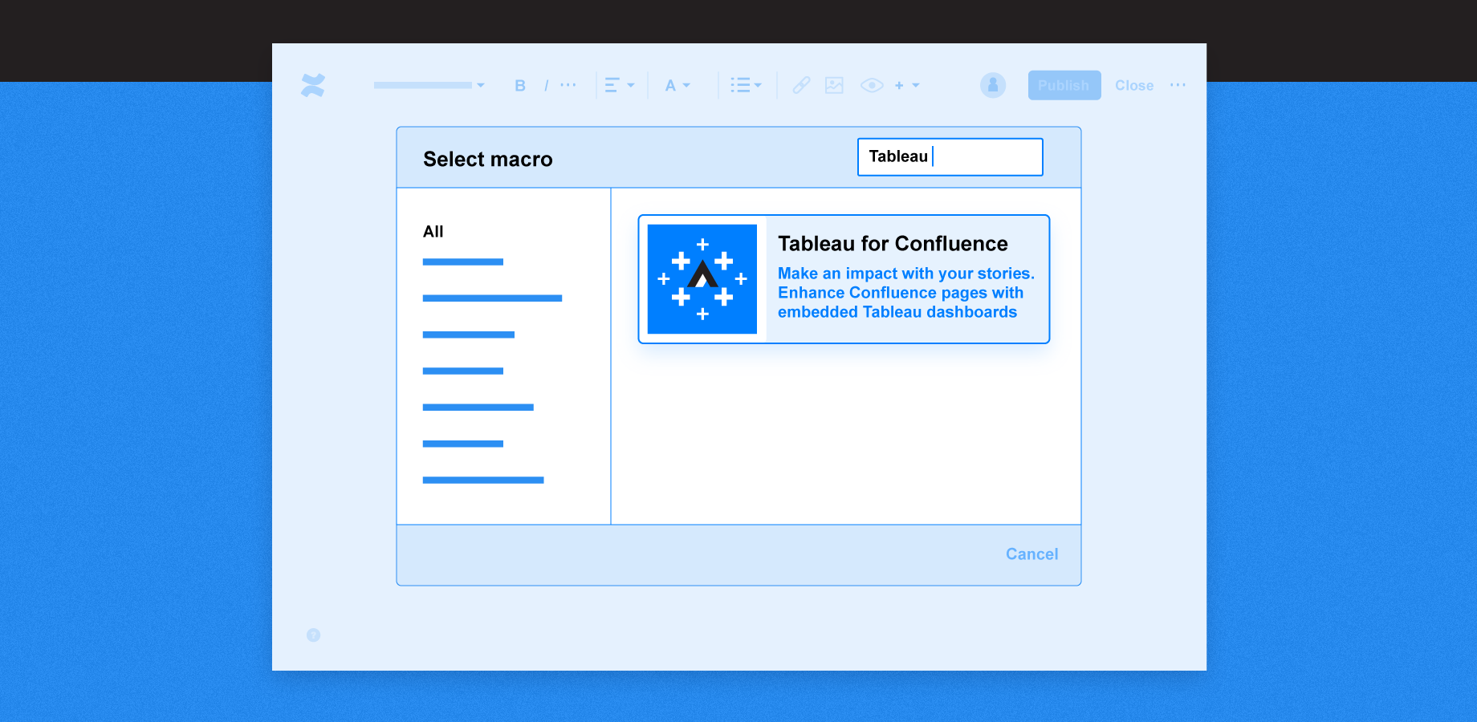Toggle bold formatting
The image size is (1477, 722).
(x=520, y=85)
